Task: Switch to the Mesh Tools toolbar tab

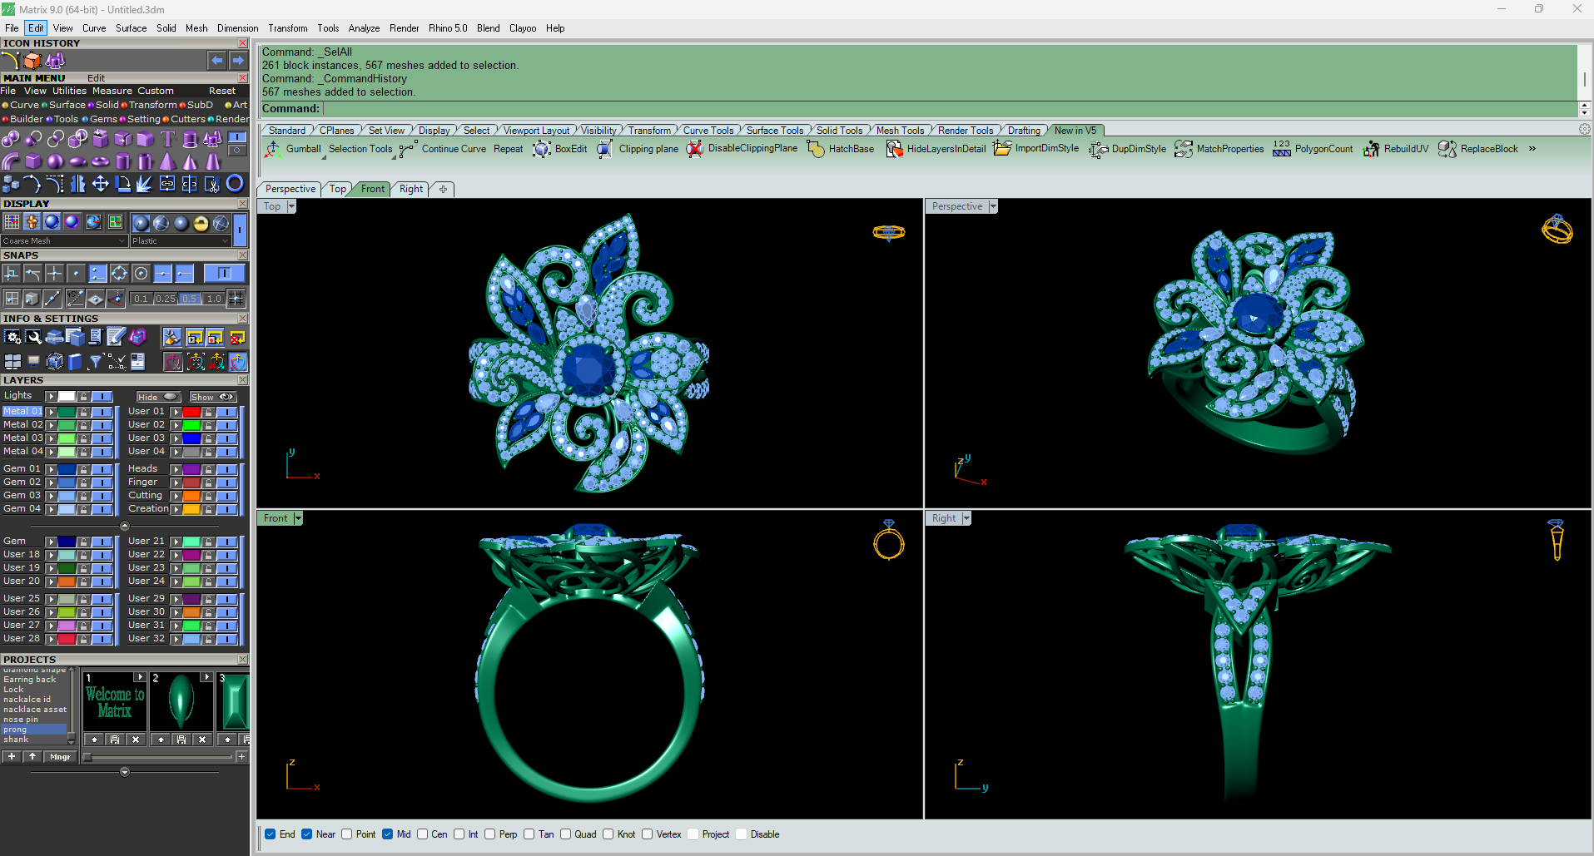Action: (900, 131)
